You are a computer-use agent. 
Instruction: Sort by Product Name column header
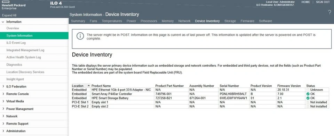pyautogui.click(x=101, y=86)
